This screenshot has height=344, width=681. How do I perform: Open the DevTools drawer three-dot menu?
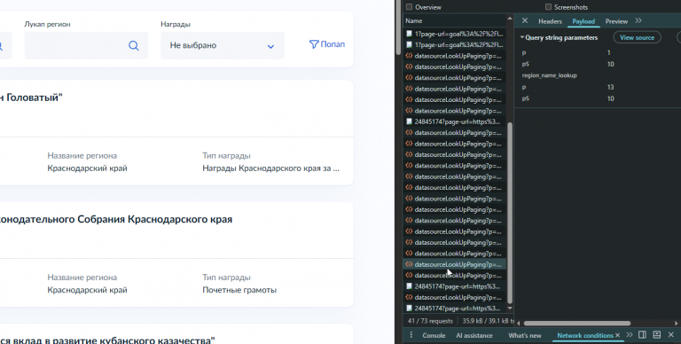pos(411,335)
